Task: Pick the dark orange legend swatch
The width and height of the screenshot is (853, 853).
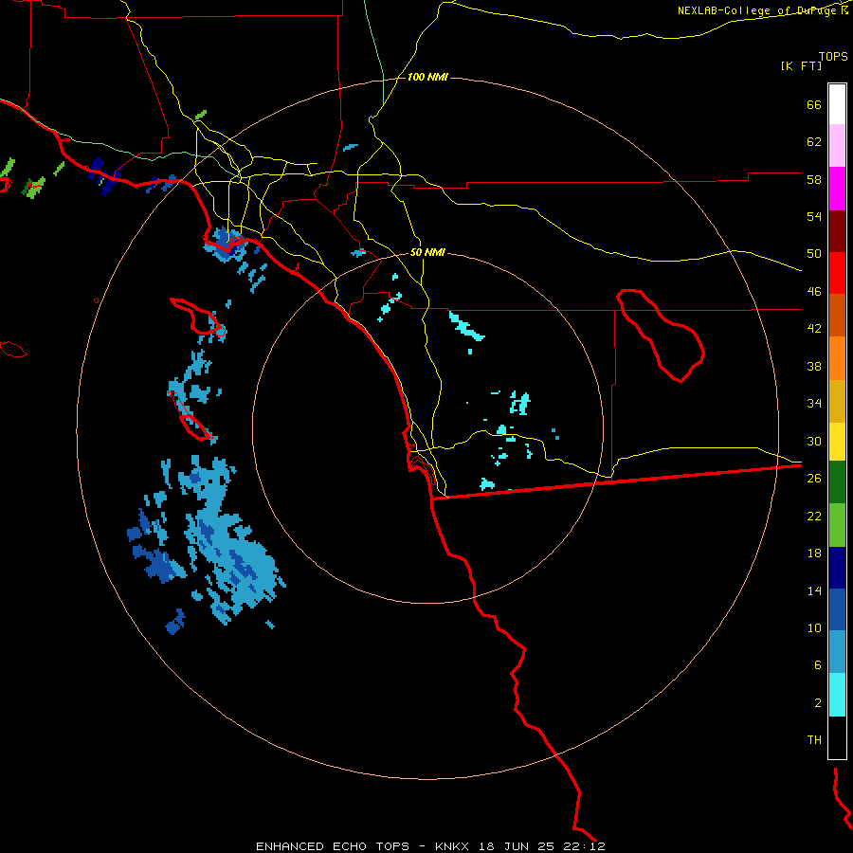Action: (837, 315)
